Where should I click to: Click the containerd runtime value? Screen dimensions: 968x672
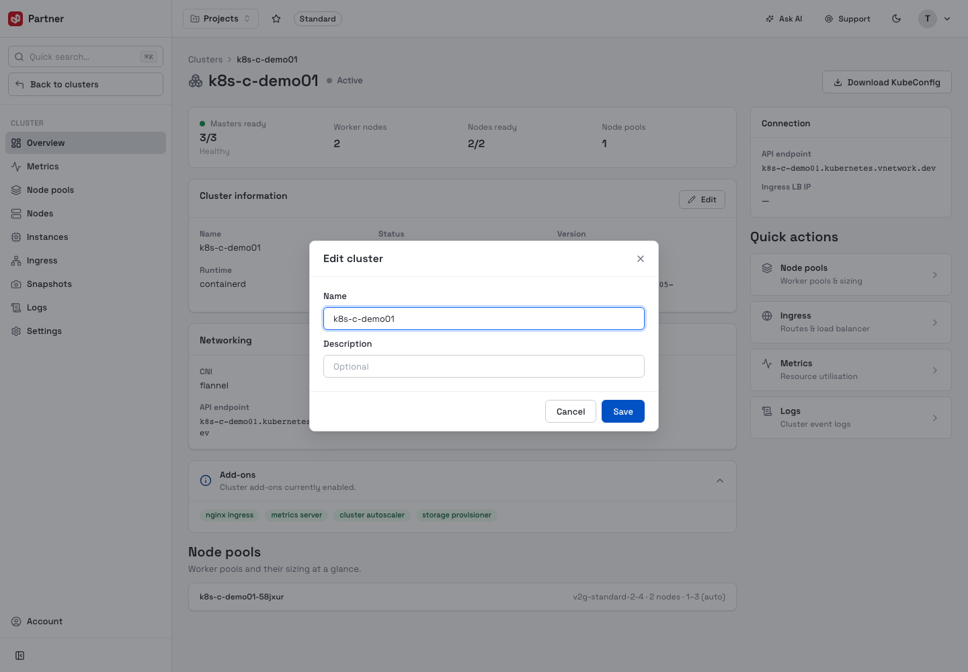click(x=223, y=284)
